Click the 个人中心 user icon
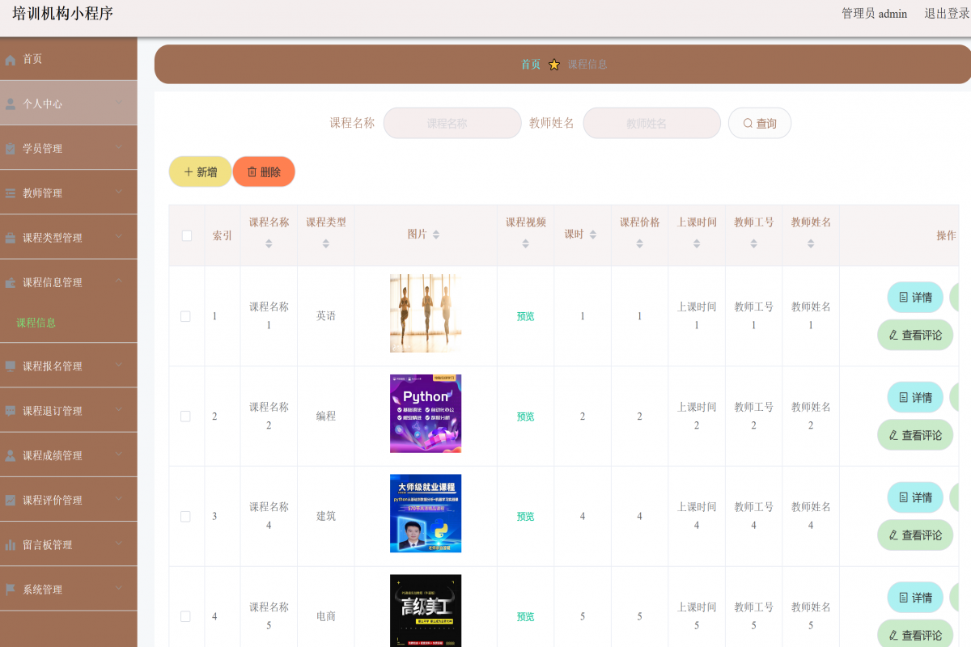The width and height of the screenshot is (971, 647). (11, 104)
